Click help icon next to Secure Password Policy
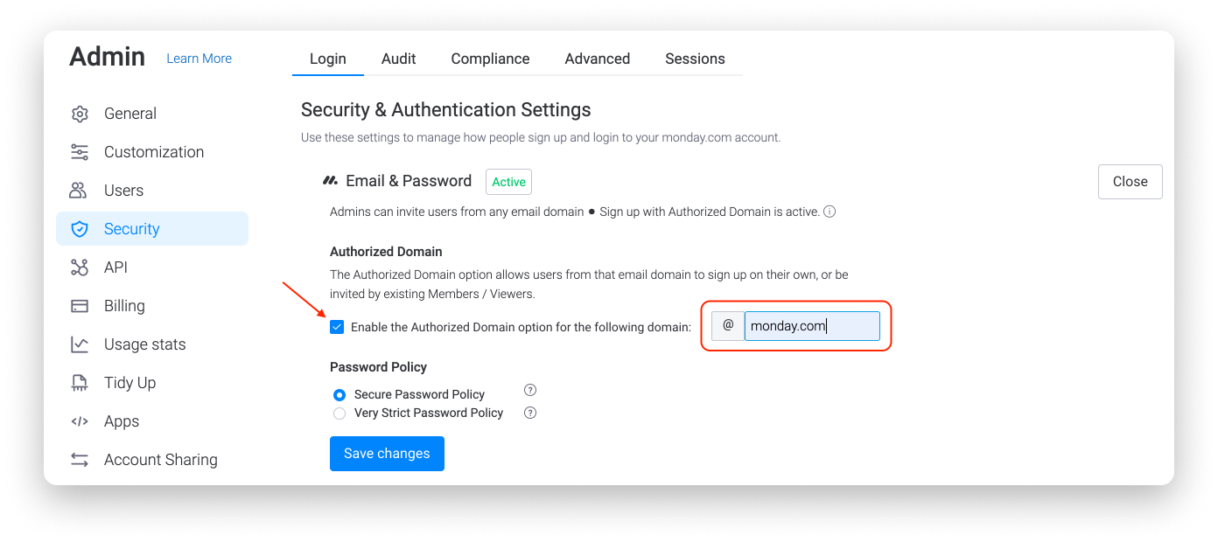Image resolution: width=1218 pixels, height=542 pixels. coord(529,391)
